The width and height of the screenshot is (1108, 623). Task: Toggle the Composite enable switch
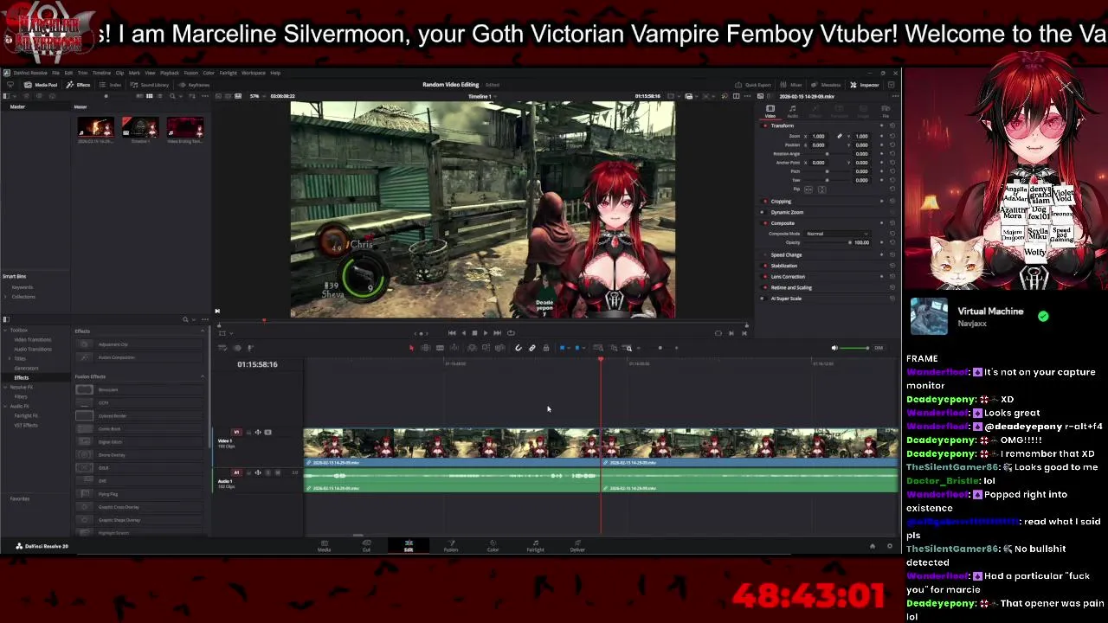764,223
